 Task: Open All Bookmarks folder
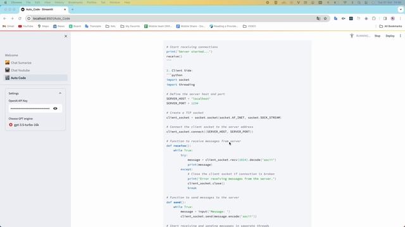(x=390, y=26)
